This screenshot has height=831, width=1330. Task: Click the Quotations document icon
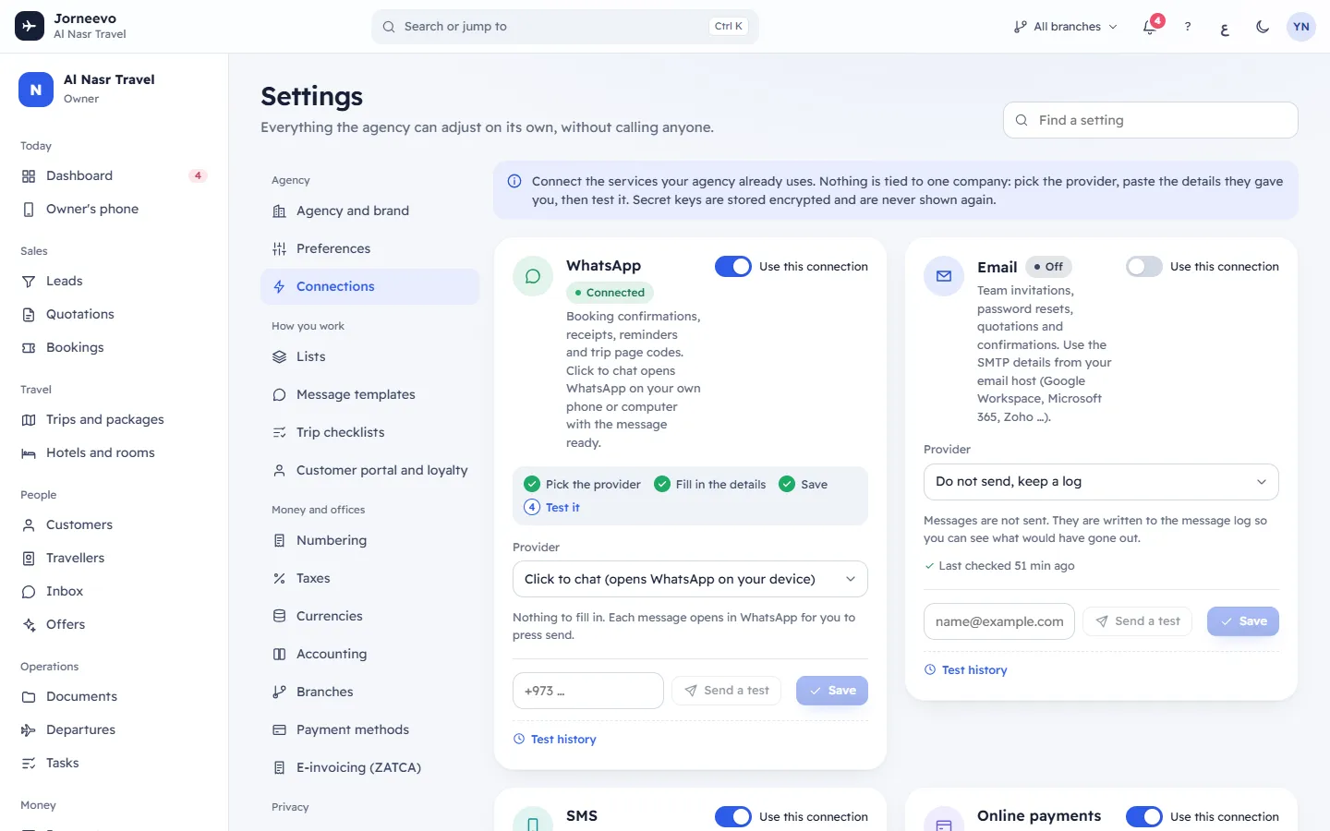(29, 315)
